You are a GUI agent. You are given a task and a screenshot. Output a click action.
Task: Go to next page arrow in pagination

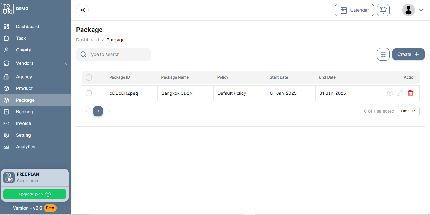click(109, 111)
